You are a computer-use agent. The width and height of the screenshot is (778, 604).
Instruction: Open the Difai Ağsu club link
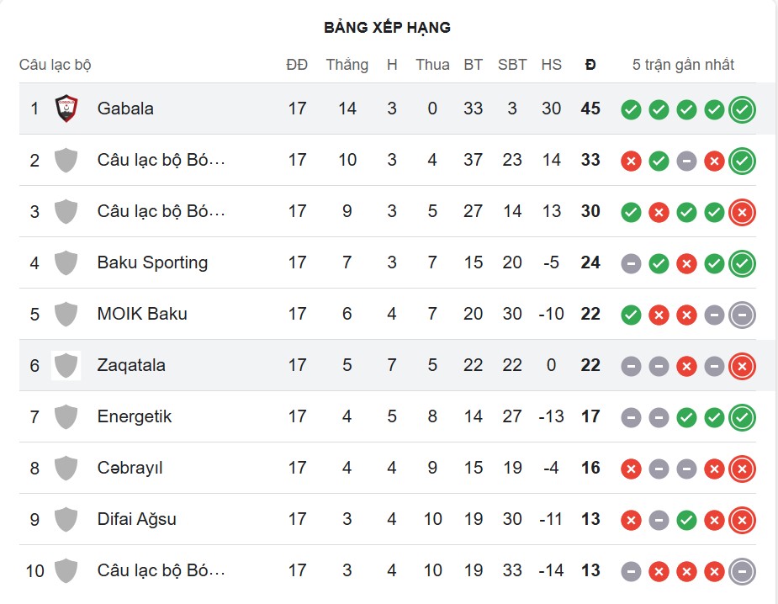pos(137,519)
